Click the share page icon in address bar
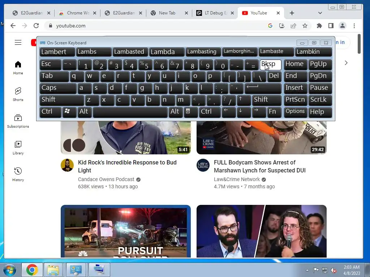Viewport: 370px width, 277px height. pos(293,26)
